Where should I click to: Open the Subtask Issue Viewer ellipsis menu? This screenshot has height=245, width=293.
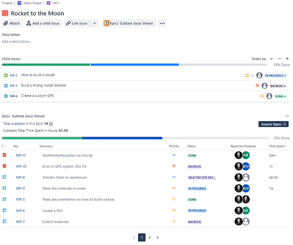[287, 116]
